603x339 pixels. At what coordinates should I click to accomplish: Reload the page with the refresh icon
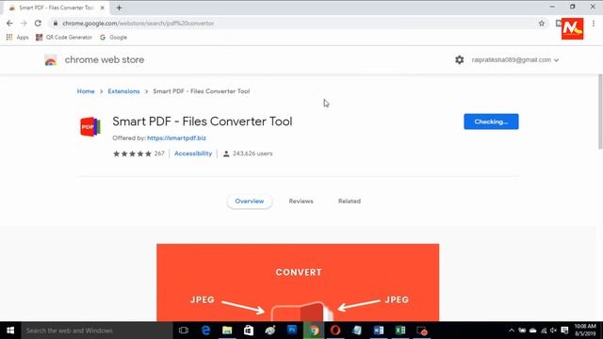click(38, 24)
